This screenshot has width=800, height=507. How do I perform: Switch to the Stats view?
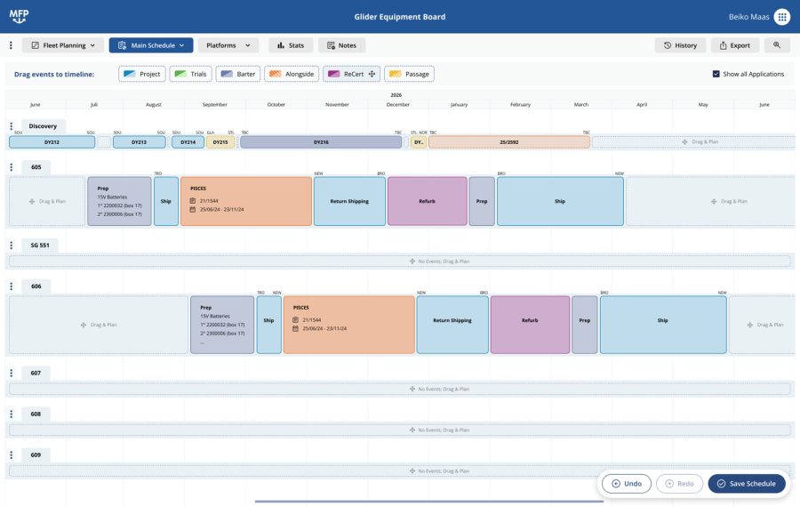coord(290,45)
